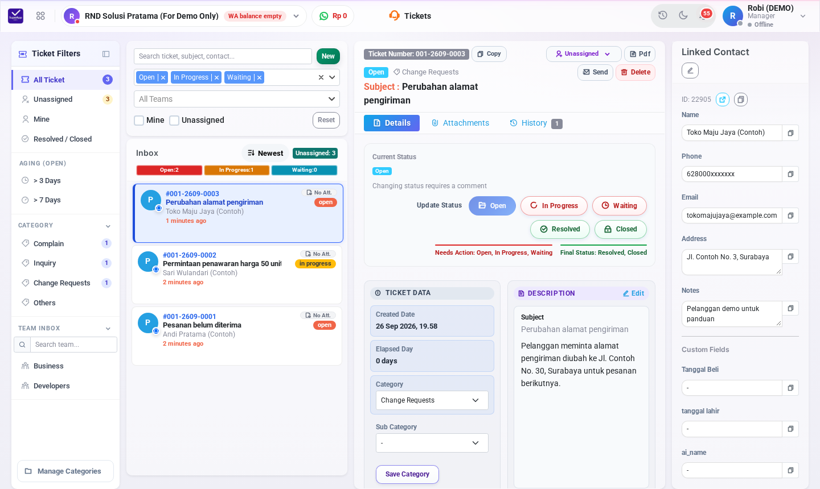Open contact in new tab icon beside ID
Viewport: 820px width, 489px height.
[x=723, y=100]
